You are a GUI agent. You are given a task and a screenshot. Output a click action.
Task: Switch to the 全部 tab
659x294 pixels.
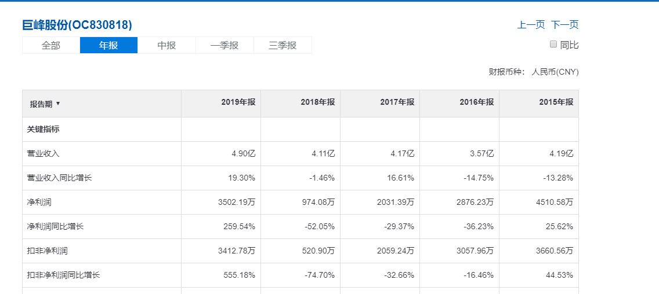click(51, 45)
